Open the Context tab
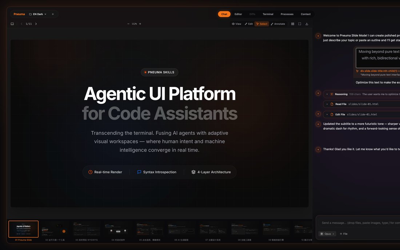 click(x=305, y=14)
